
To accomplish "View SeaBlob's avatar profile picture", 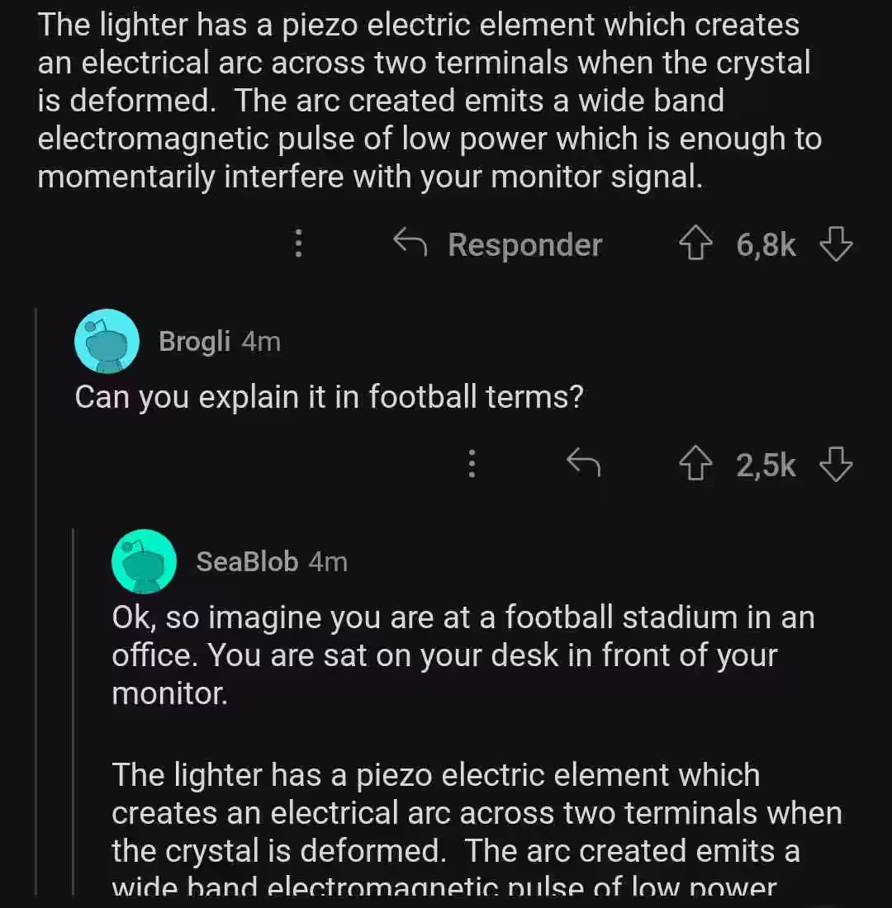I will point(144,561).
